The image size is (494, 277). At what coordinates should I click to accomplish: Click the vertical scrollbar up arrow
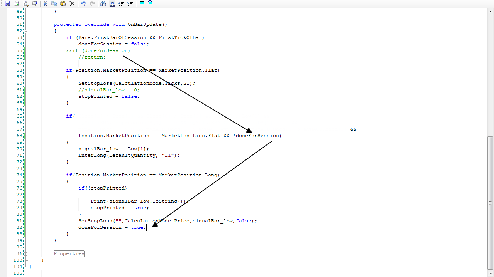(491, 11)
